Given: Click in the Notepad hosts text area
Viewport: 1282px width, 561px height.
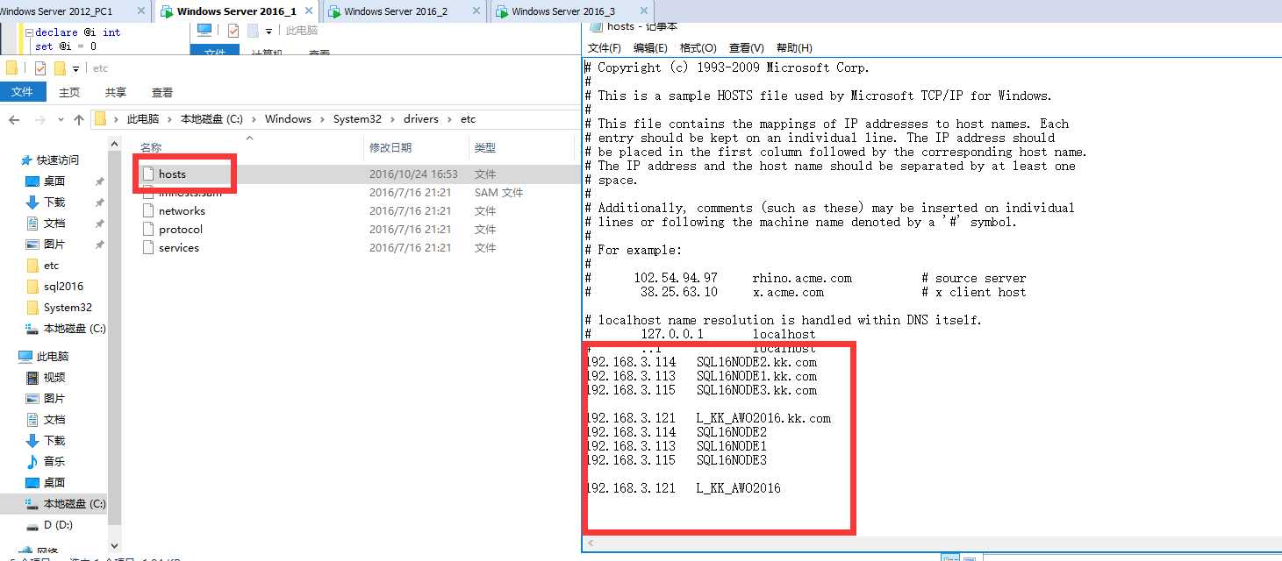Looking at the screenshot, I should (x=930, y=298).
